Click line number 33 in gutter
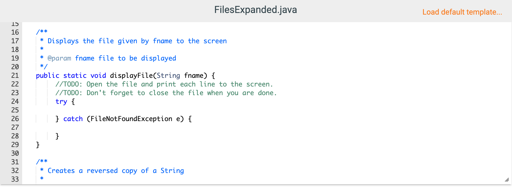 [15, 179]
